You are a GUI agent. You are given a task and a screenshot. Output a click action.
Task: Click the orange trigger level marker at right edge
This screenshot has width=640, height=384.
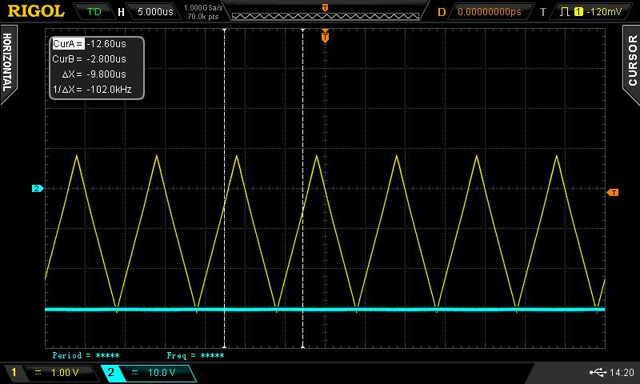pos(613,193)
